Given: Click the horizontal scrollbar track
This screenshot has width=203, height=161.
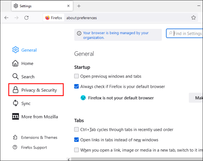Looking at the screenshot, I should pyautogui.click(x=137, y=159).
